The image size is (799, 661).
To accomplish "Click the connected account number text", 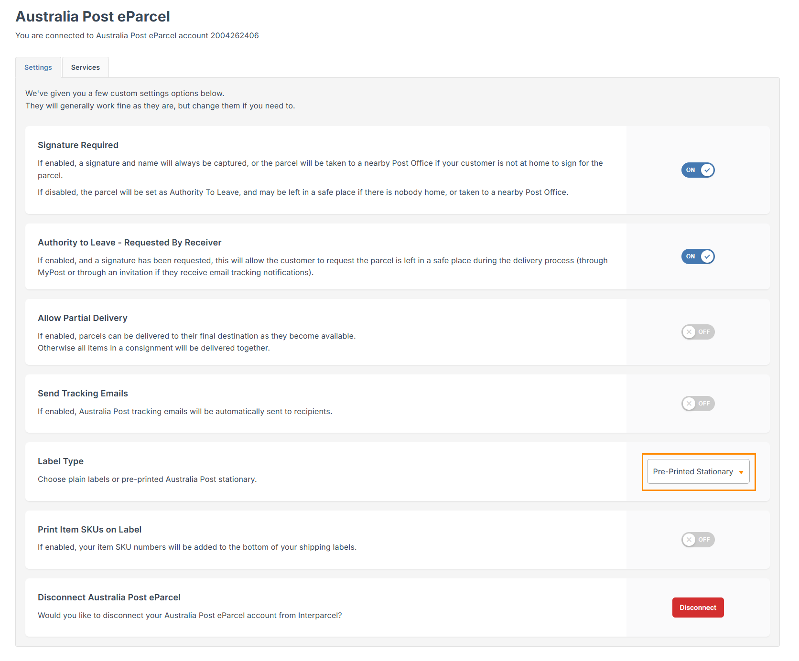I will point(235,36).
